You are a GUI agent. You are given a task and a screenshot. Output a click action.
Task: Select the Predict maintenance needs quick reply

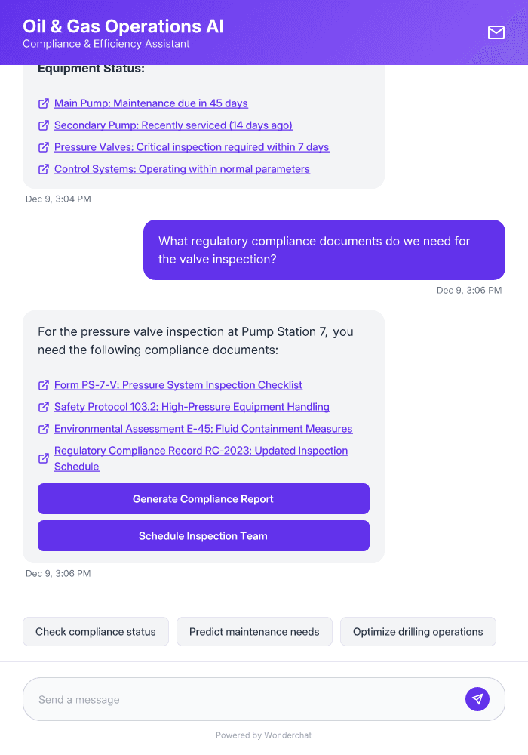click(254, 631)
